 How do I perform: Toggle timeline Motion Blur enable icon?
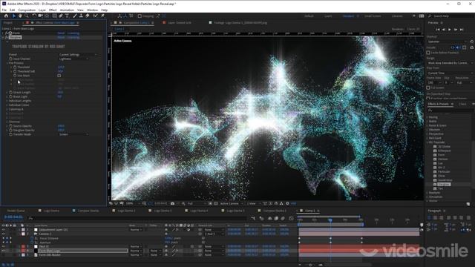coord(283,218)
